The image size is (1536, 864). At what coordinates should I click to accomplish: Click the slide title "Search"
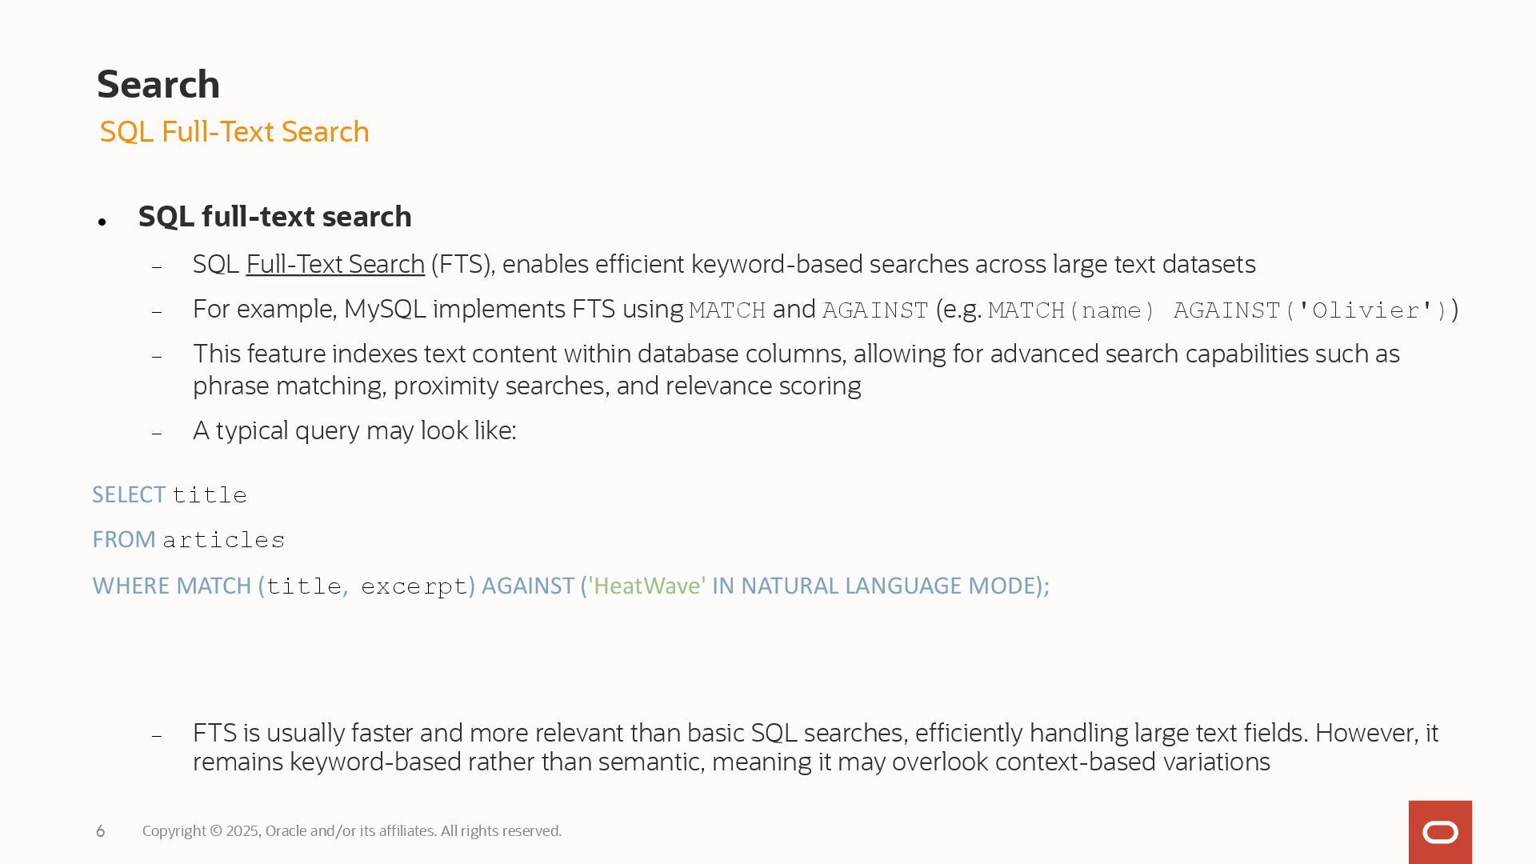(158, 84)
